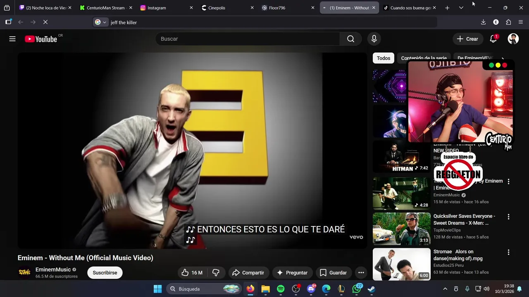Go to the YouTube home logo
Screen dimensions: 529x297
pyautogui.click(x=41, y=39)
